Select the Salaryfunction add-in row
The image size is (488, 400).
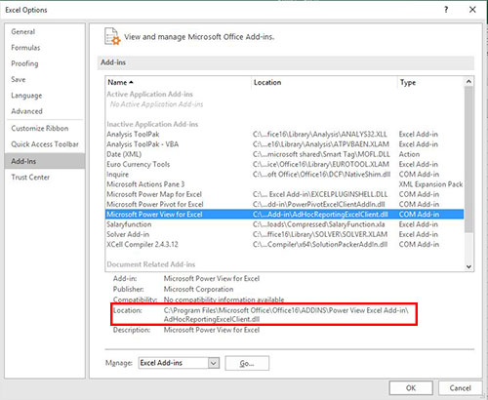pyautogui.click(x=285, y=224)
